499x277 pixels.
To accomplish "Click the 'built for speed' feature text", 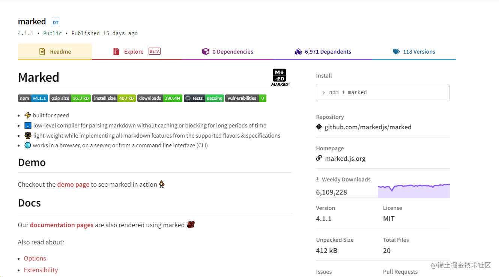I will click(x=51, y=115).
